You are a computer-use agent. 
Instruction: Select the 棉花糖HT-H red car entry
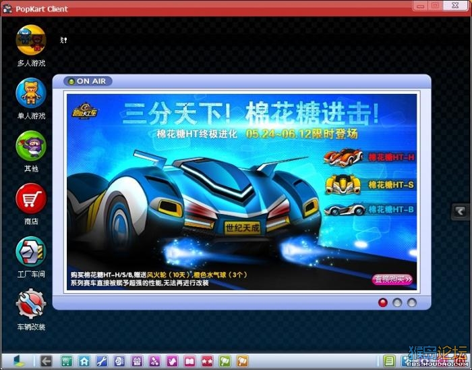(x=370, y=157)
